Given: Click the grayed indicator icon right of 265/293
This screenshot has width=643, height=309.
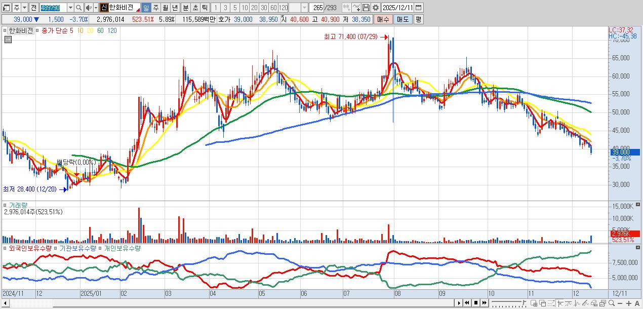Looking at the screenshot, I should [347, 8].
